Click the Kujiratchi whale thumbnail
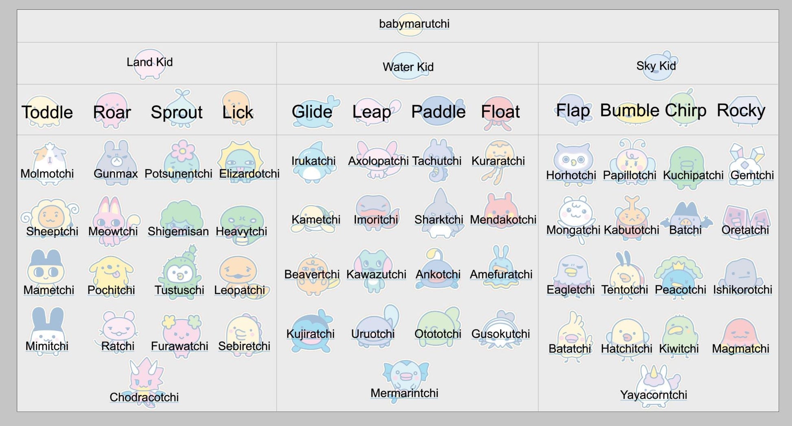The image size is (792, 426). (312, 330)
